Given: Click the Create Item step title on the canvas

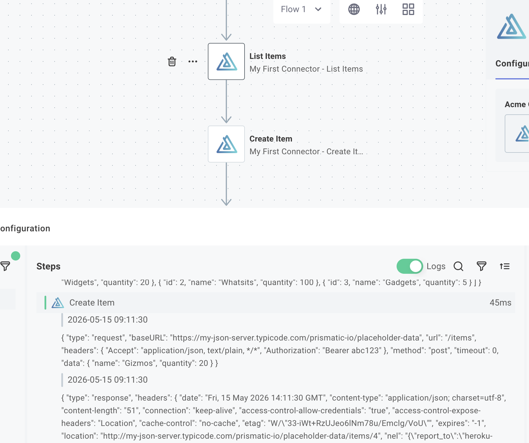Looking at the screenshot, I should coord(271,139).
